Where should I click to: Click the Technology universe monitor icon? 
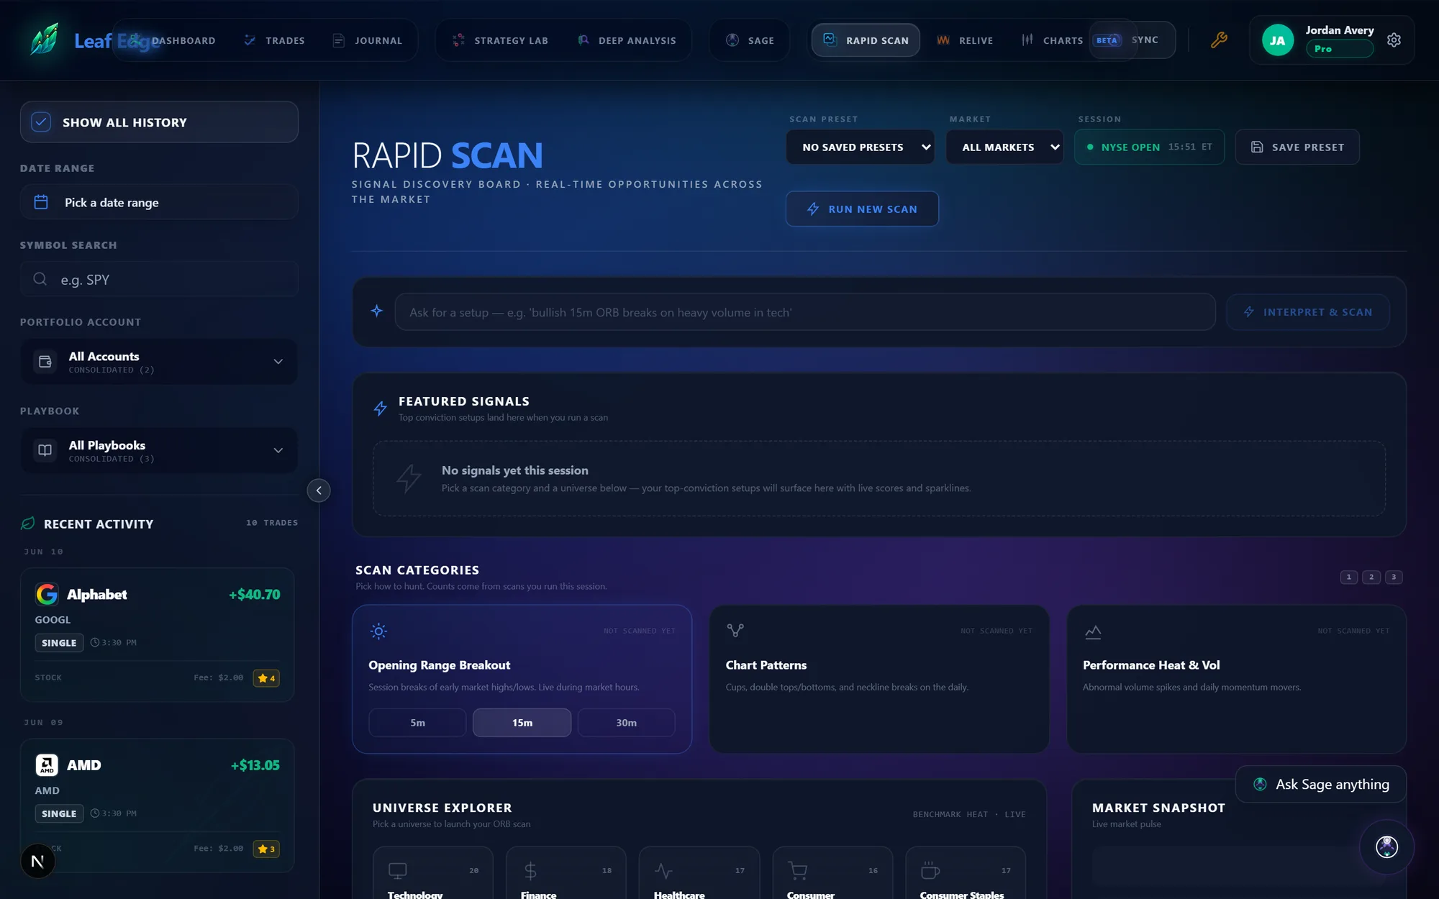coord(397,871)
